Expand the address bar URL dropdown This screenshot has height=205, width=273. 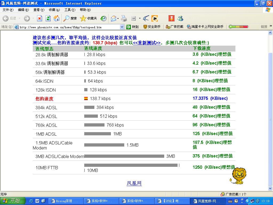122,27
